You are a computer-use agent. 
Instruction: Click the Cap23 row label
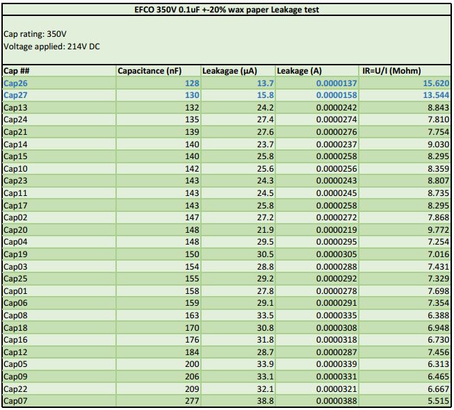click(15, 181)
